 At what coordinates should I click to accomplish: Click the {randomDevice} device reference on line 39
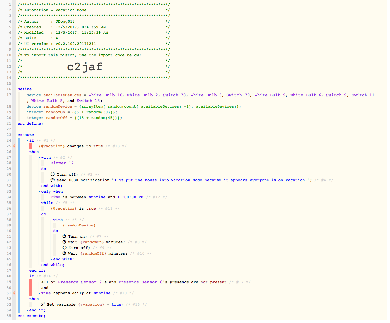click(79, 226)
